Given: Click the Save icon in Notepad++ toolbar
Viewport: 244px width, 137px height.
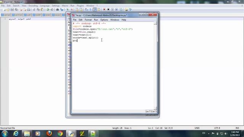Looking at the screenshot, I should click(12, 10).
